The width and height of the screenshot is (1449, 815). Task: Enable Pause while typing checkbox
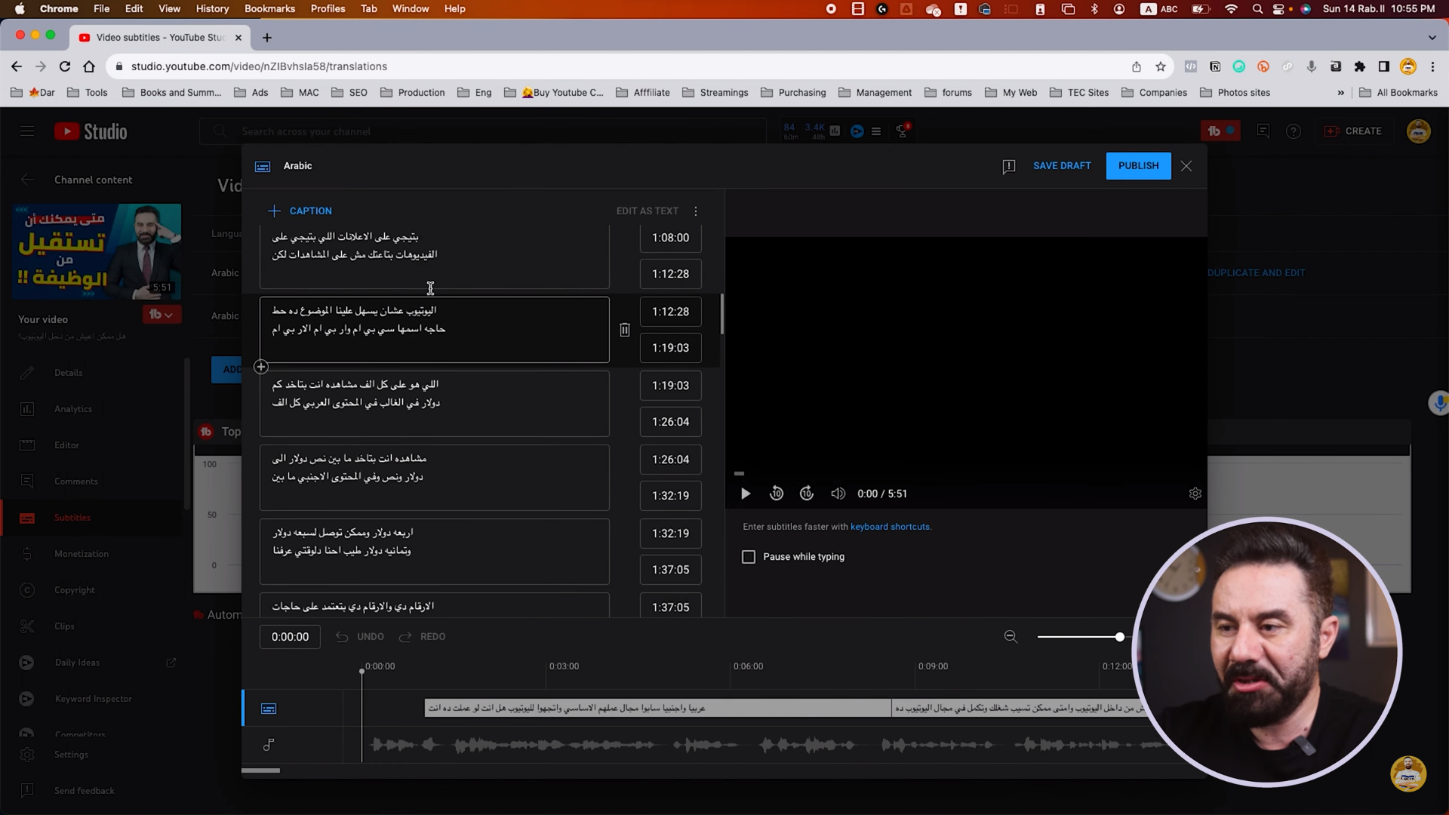tap(749, 557)
